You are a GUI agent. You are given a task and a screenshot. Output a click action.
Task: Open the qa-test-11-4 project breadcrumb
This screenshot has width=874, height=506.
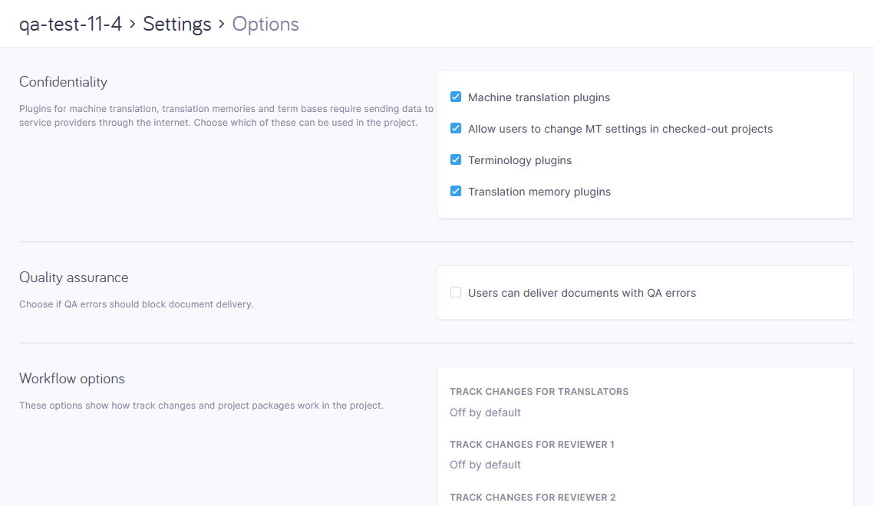pos(70,24)
